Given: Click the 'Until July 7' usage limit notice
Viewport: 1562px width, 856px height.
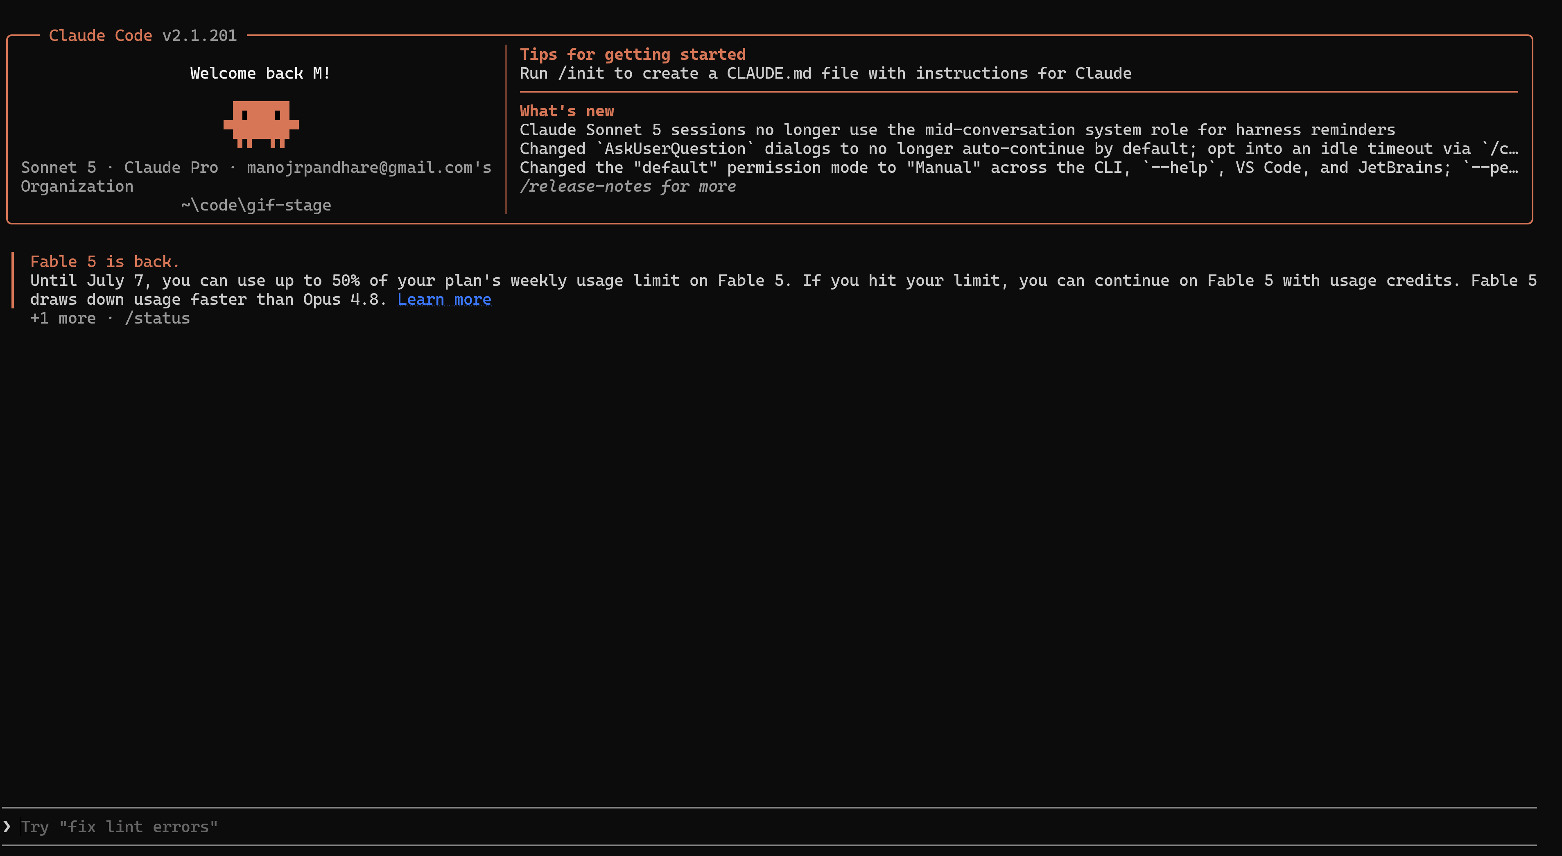Looking at the screenshot, I should 783,290.
